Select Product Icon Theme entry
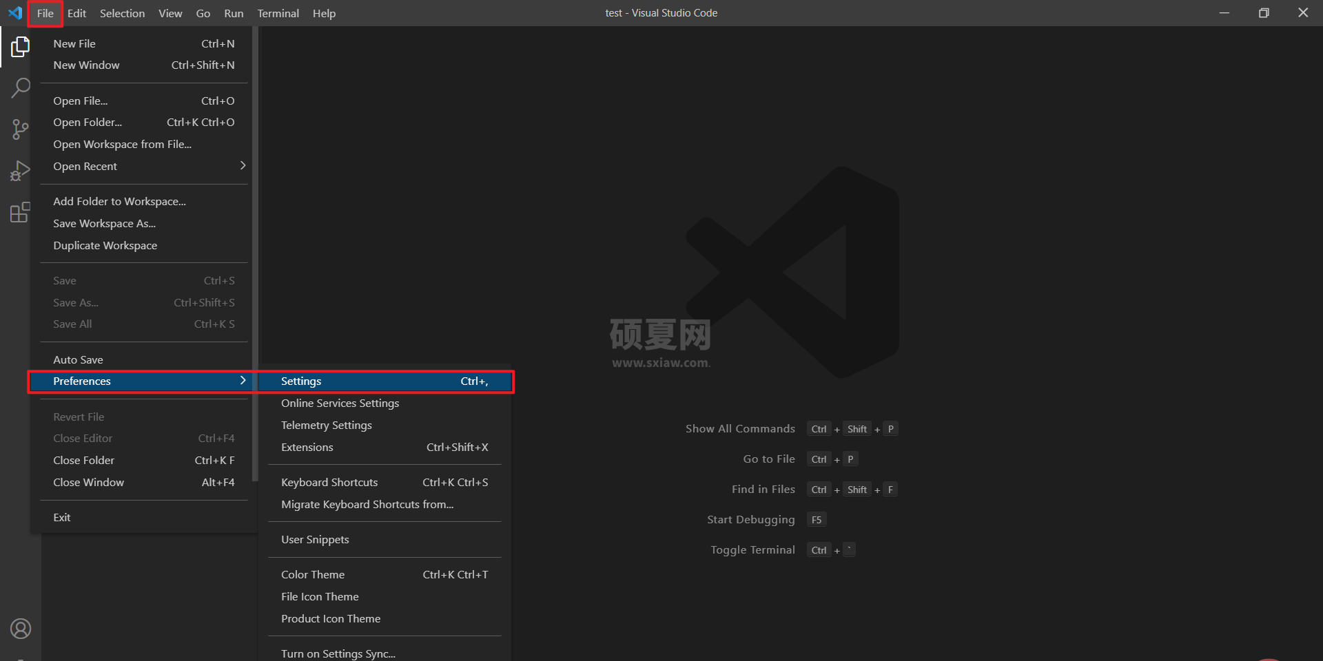The width and height of the screenshot is (1323, 661). pyautogui.click(x=384, y=618)
